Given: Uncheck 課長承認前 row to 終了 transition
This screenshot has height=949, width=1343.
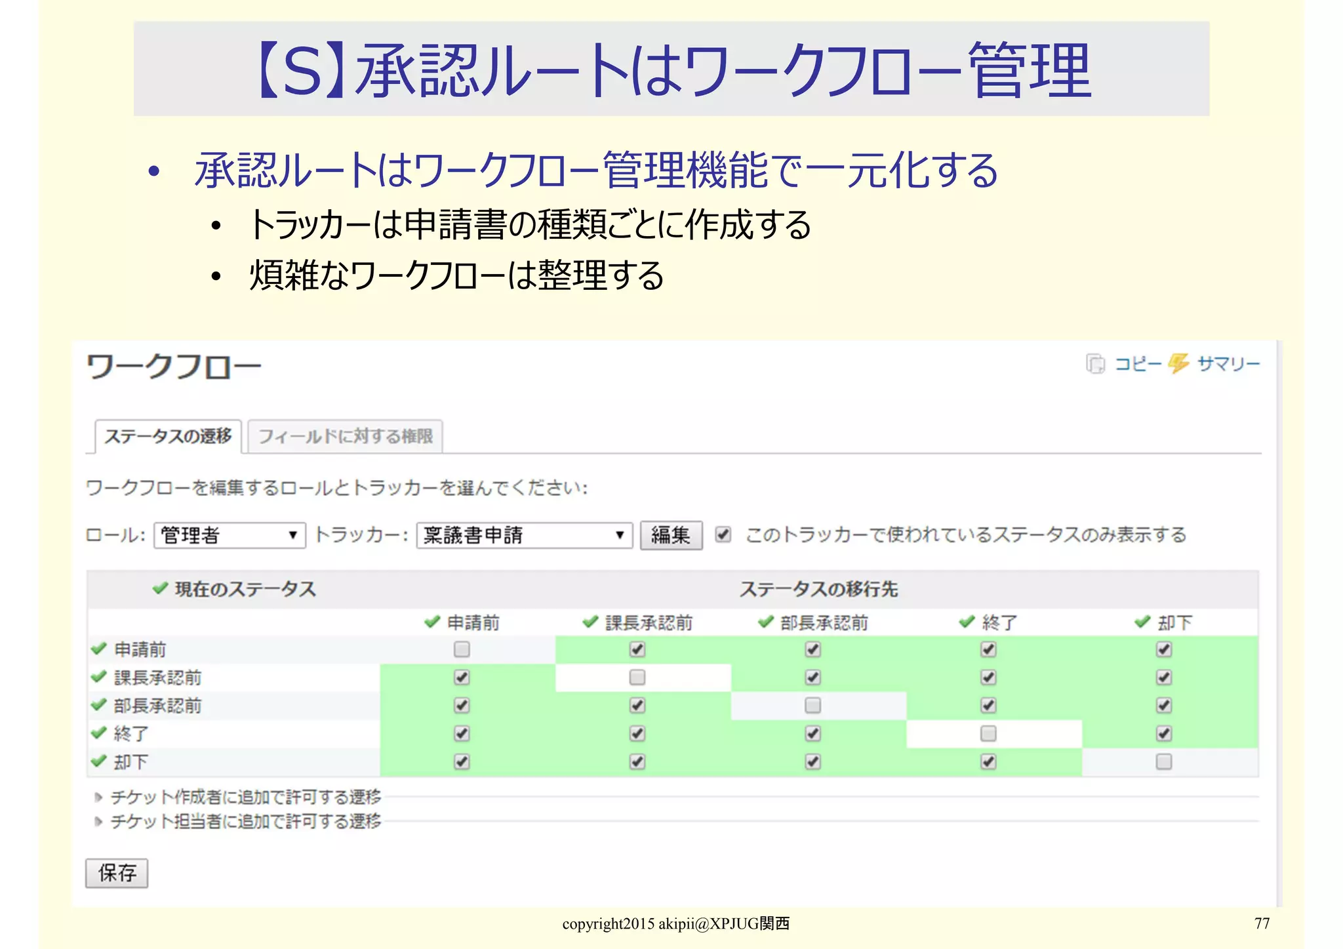Looking at the screenshot, I should click(x=988, y=677).
